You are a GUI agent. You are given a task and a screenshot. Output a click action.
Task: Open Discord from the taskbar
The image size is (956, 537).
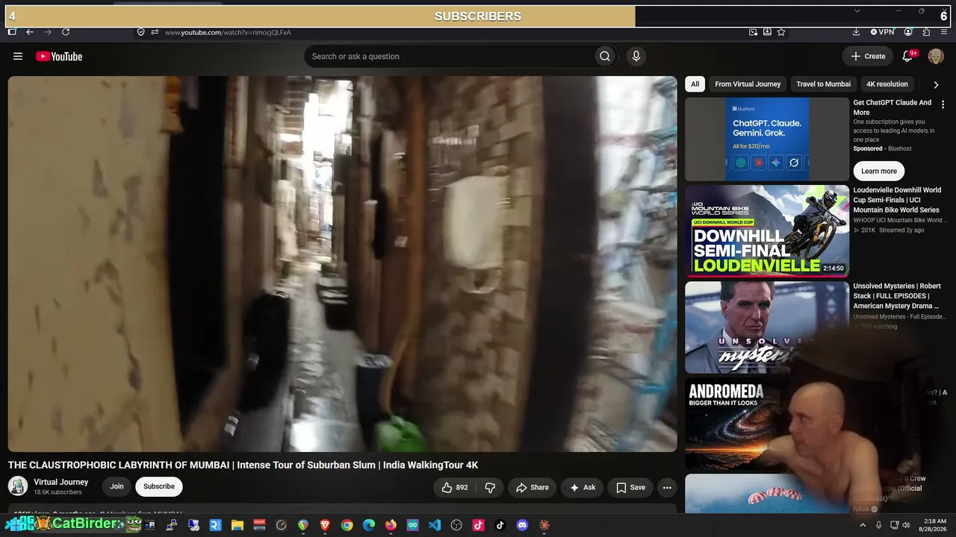(x=522, y=525)
